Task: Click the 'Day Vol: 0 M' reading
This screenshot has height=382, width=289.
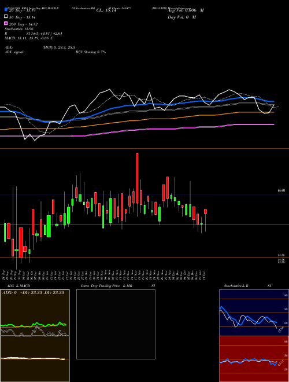Action: 181,17
